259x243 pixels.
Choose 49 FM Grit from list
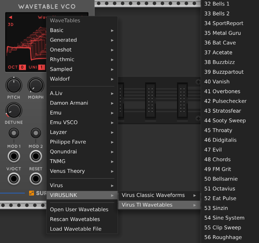pyautogui.click(x=218, y=169)
